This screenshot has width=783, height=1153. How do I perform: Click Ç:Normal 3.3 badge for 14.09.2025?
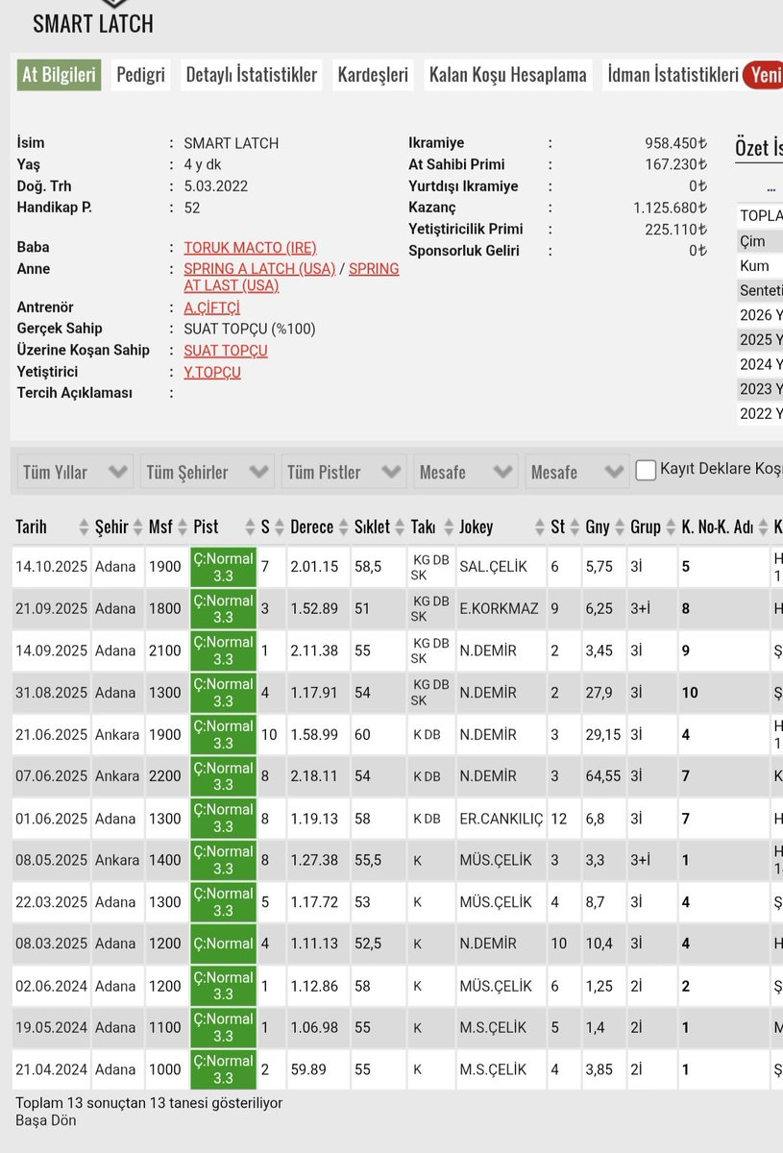point(223,650)
